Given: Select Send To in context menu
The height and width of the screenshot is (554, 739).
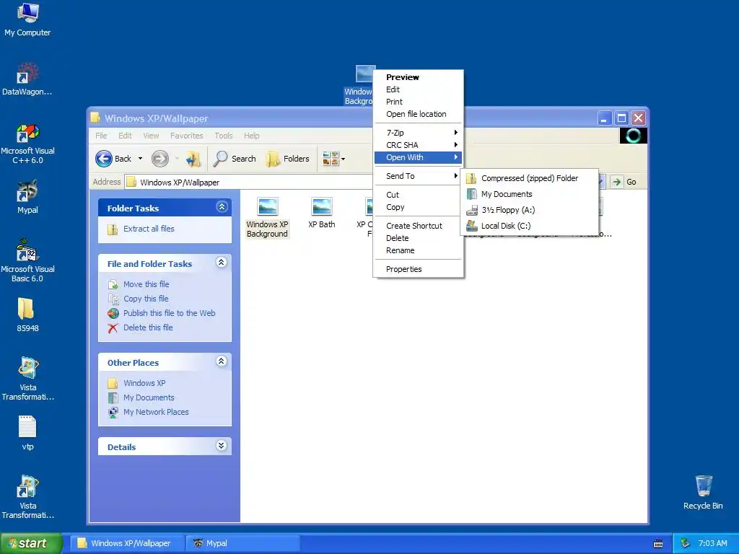Looking at the screenshot, I should coord(418,176).
